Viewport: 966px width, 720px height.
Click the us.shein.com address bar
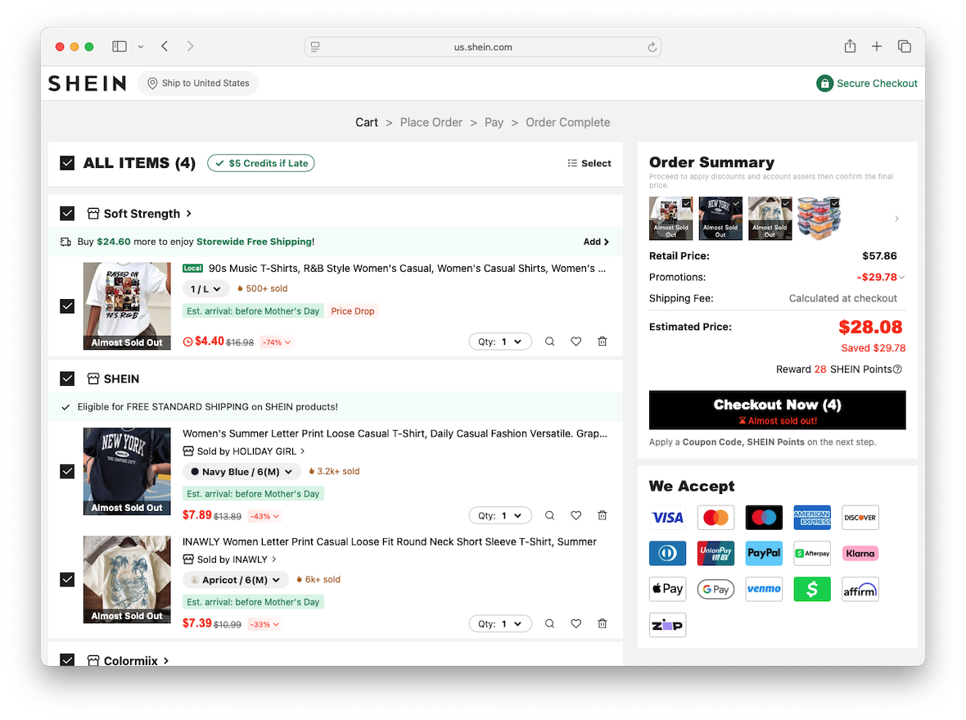pyautogui.click(x=483, y=47)
